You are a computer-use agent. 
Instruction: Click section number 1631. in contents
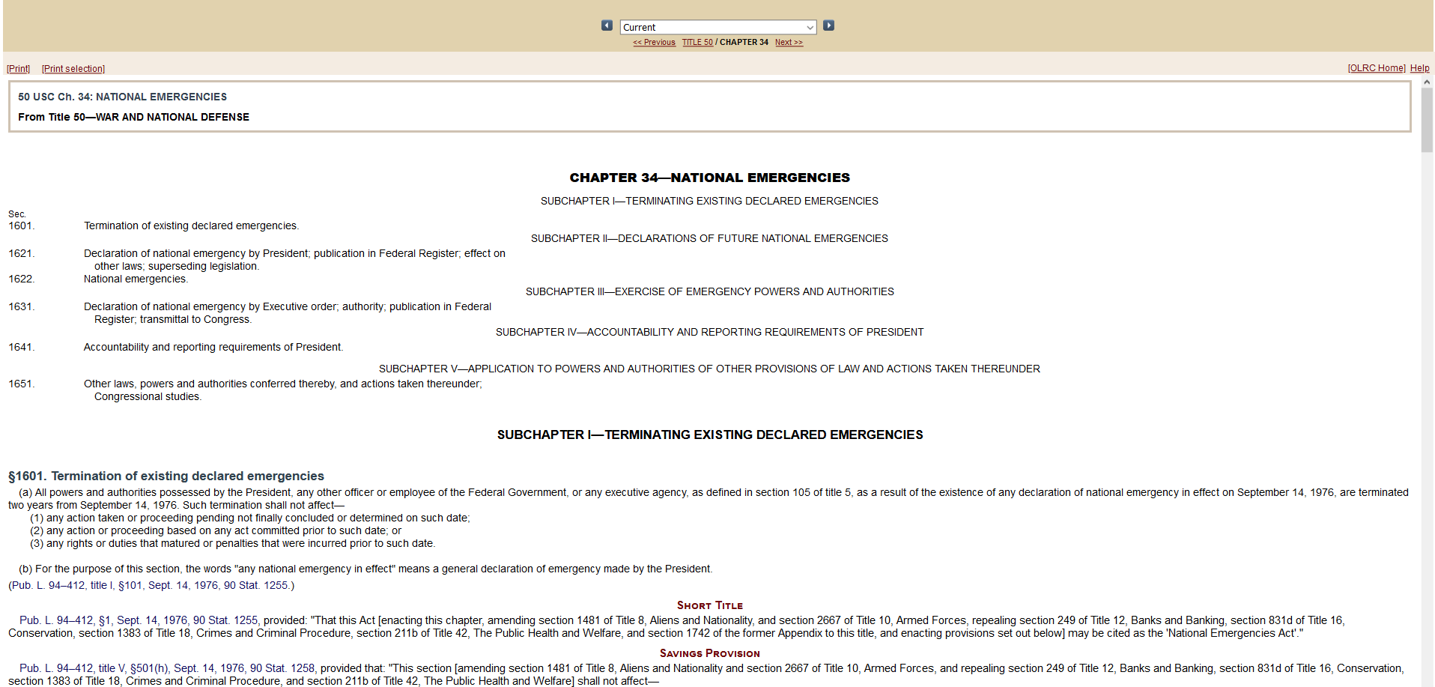pos(22,306)
